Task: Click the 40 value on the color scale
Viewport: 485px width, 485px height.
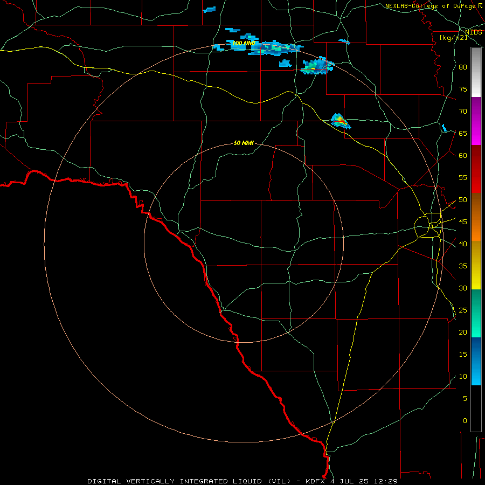Action: [463, 244]
